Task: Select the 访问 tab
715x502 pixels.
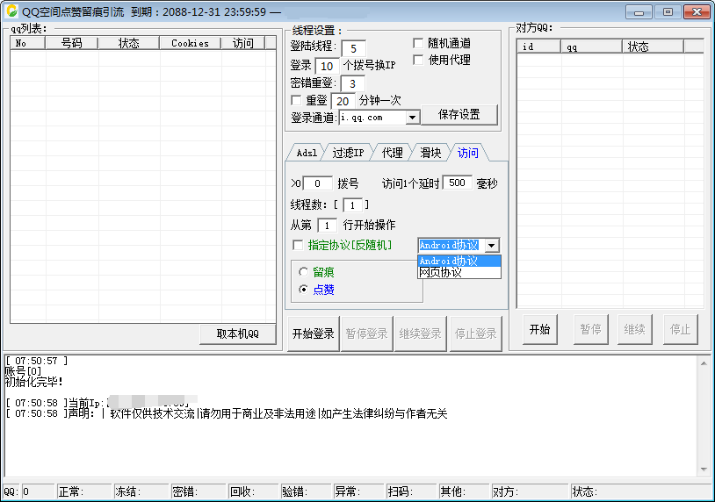Action: pyautogui.click(x=468, y=153)
